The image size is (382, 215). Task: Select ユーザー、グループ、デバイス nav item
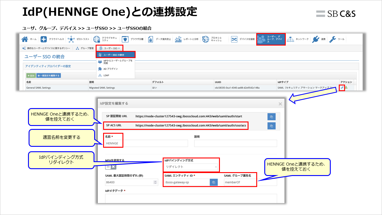click(271, 39)
